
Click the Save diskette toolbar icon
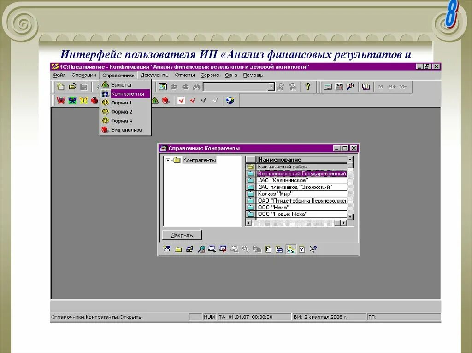click(84, 87)
